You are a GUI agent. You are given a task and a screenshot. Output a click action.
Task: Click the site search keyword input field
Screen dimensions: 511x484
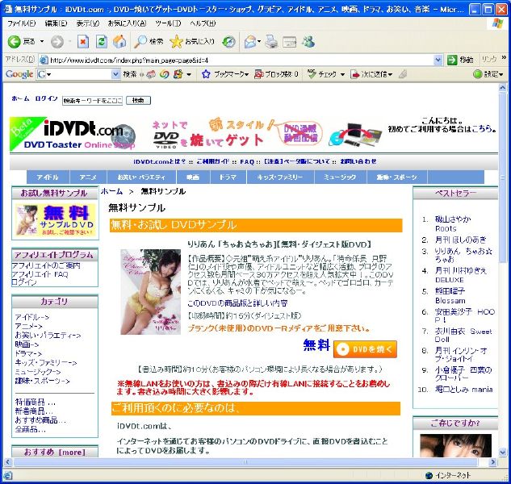[x=92, y=100]
